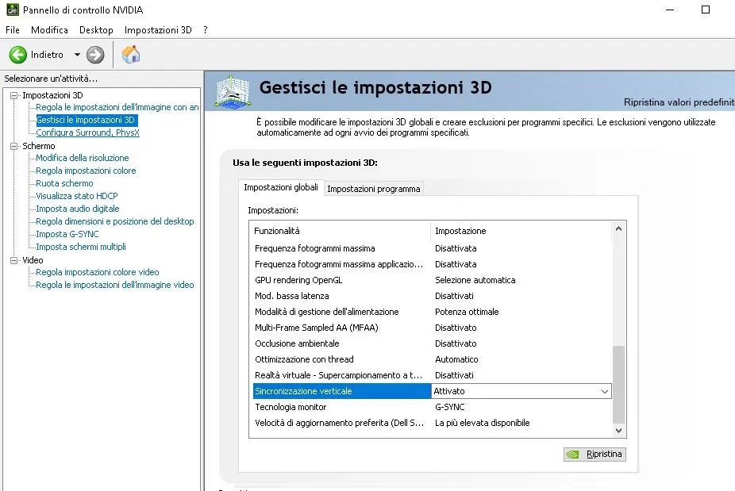Viewport: 735px width, 491px height.
Task: Open Visualizza stato HDCP
Action: (77, 196)
